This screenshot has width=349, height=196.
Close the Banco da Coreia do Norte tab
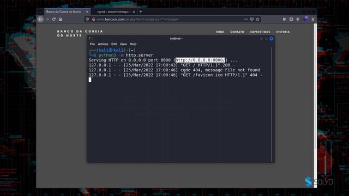click(x=87, y=12)
